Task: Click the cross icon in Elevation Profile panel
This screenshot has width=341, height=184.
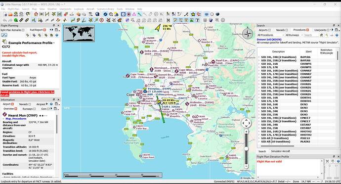Action: [327, 161]
